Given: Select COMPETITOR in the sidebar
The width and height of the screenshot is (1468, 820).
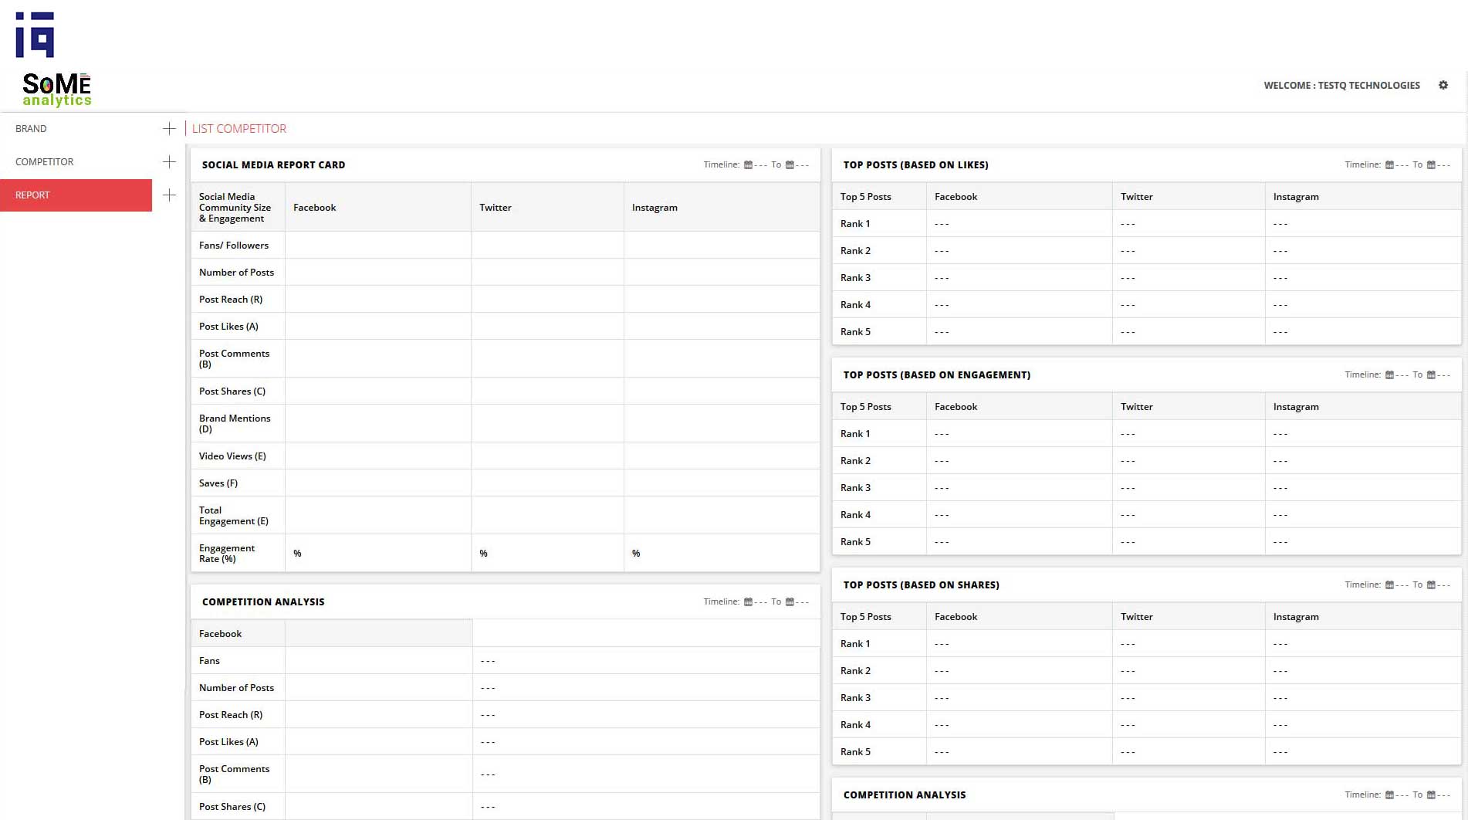Looking at the screenshot, I should [45, 161].
